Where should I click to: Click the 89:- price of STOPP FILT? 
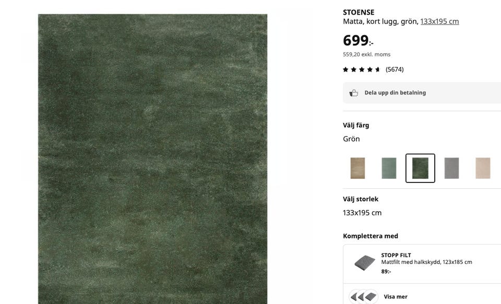(386, 272)
